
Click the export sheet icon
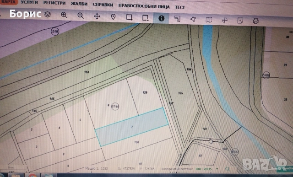point(240,21)
